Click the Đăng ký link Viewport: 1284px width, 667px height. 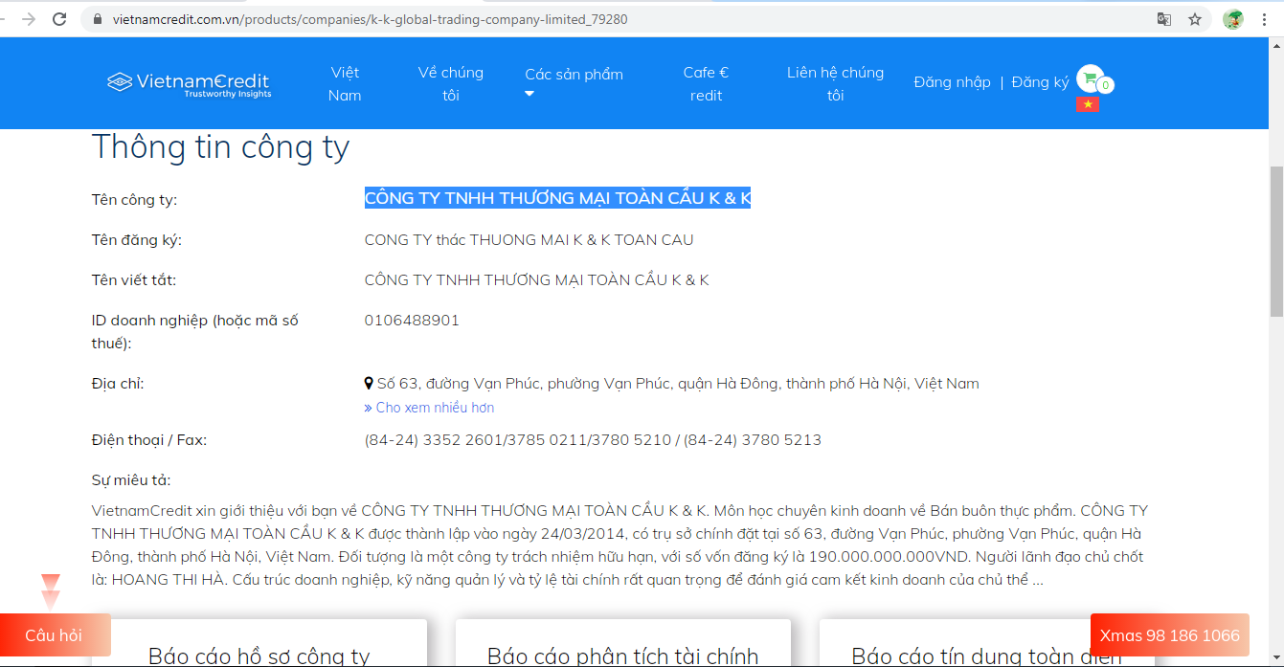coord(1040,82)
